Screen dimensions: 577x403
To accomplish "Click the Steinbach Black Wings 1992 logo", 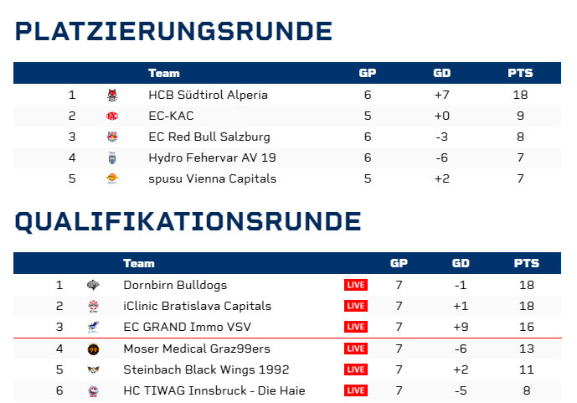I will [94, 369].
